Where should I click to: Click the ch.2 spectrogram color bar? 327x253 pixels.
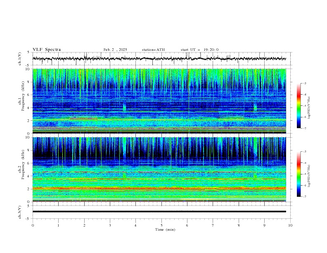(299, 174)
